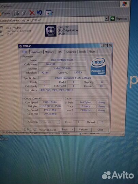Click the Threads value '2'

[x=102, y=122]
